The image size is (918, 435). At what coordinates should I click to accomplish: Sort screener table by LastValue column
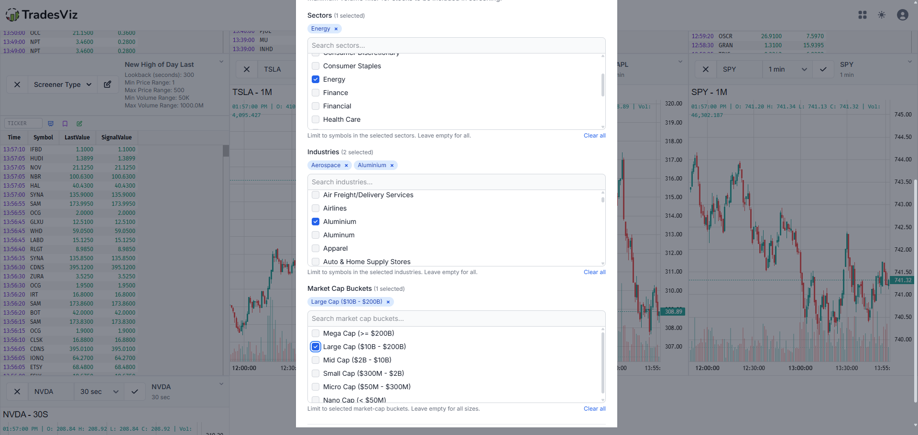[x=77, y=138]
